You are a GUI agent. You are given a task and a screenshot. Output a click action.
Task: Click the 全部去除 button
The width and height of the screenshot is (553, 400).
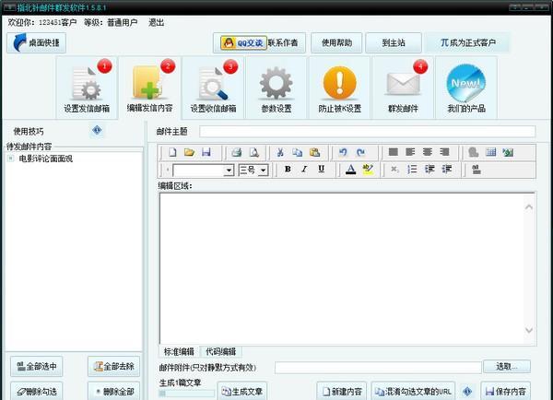click(113, 367)
